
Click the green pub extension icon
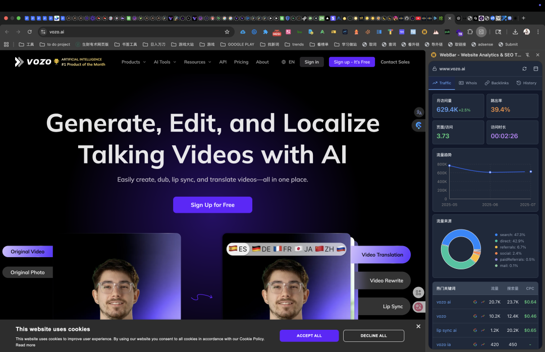(447, 32)
